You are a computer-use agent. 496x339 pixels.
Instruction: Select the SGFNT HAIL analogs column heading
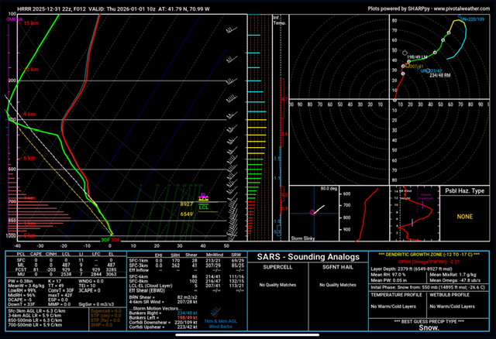click(x=341, y=267)
